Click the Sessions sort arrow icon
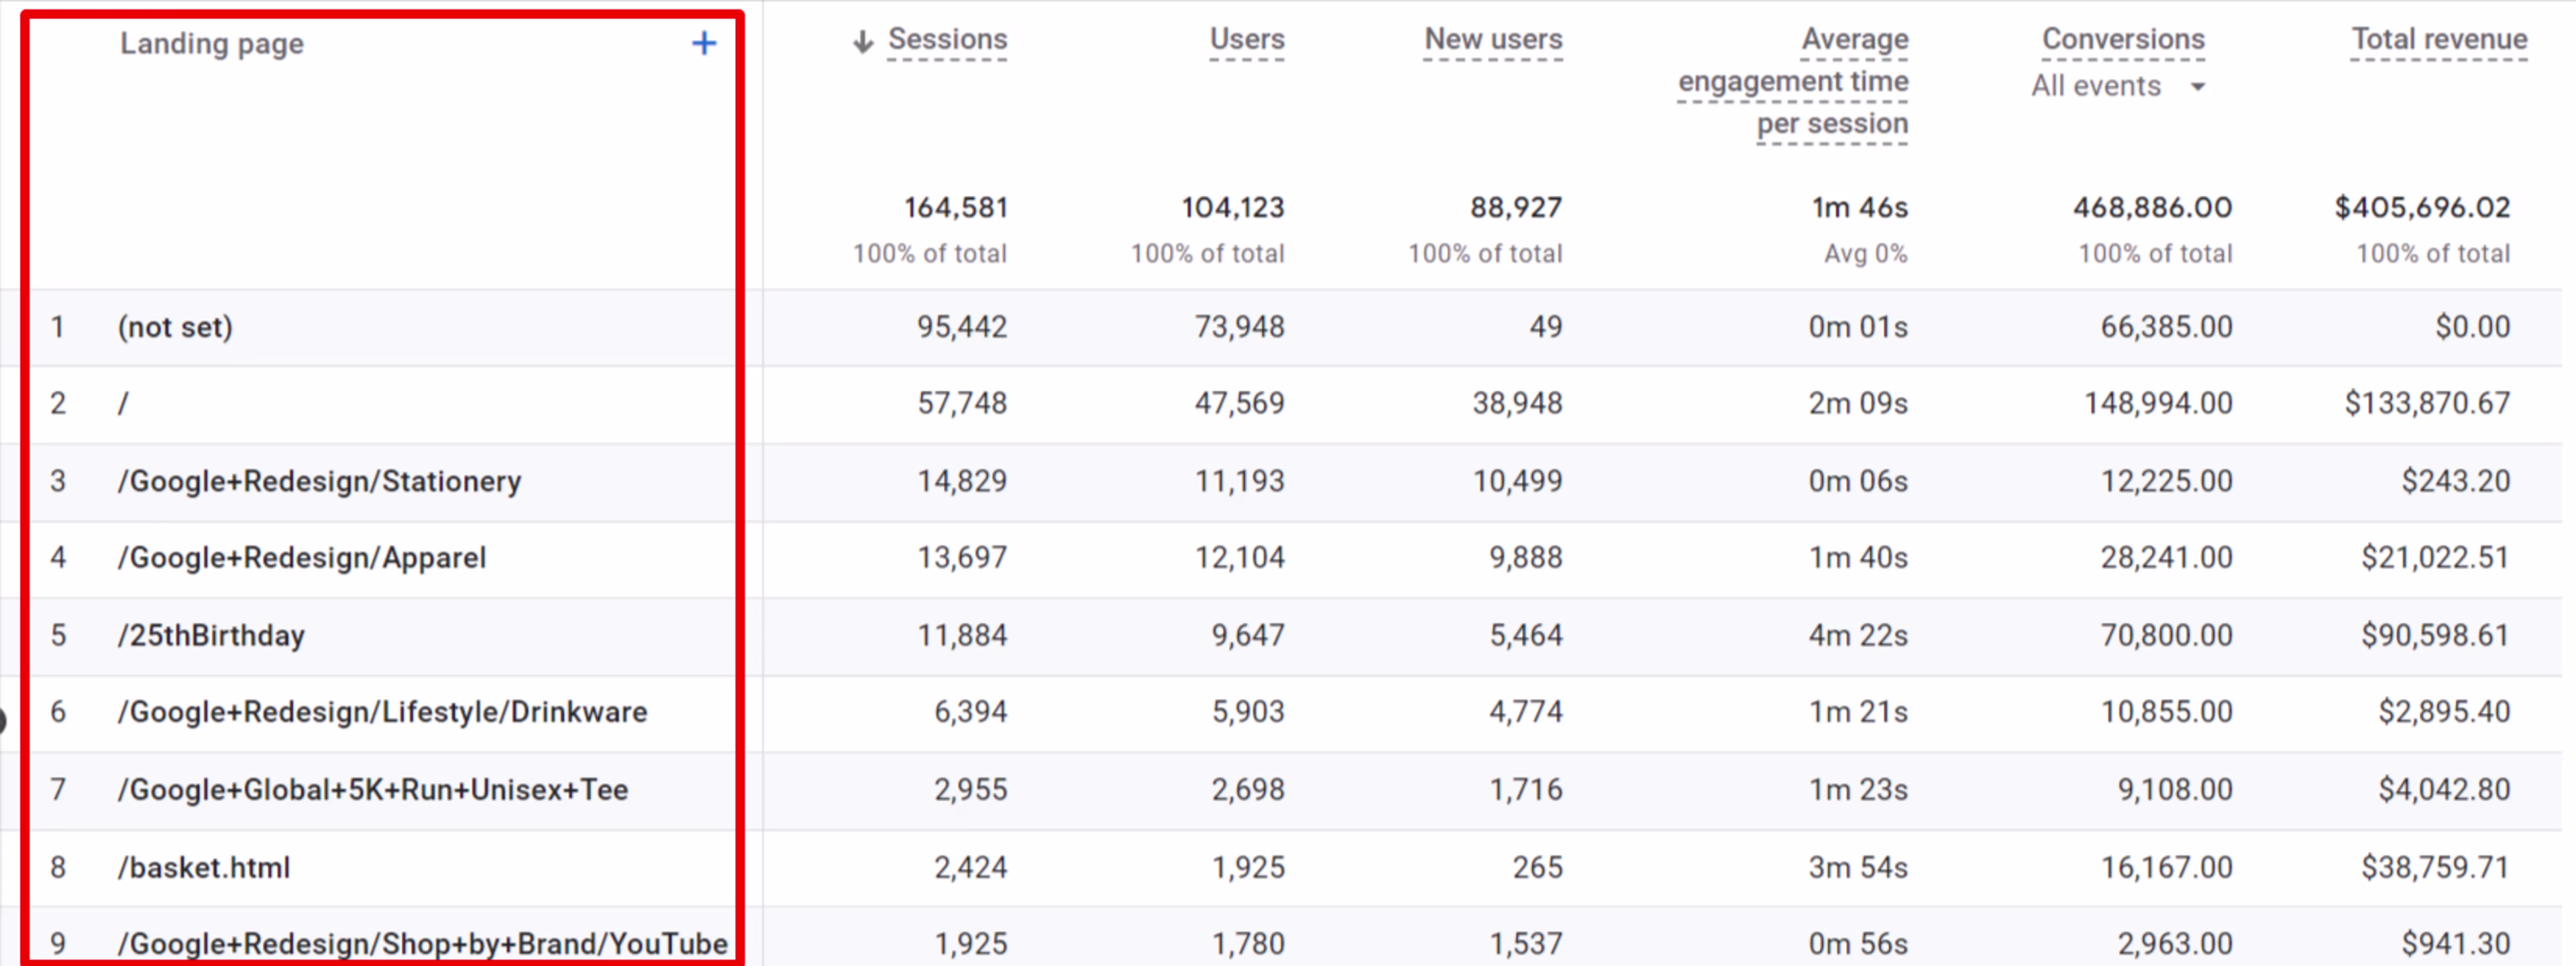The image size is (2576, 966). click(x=862, y=41)
